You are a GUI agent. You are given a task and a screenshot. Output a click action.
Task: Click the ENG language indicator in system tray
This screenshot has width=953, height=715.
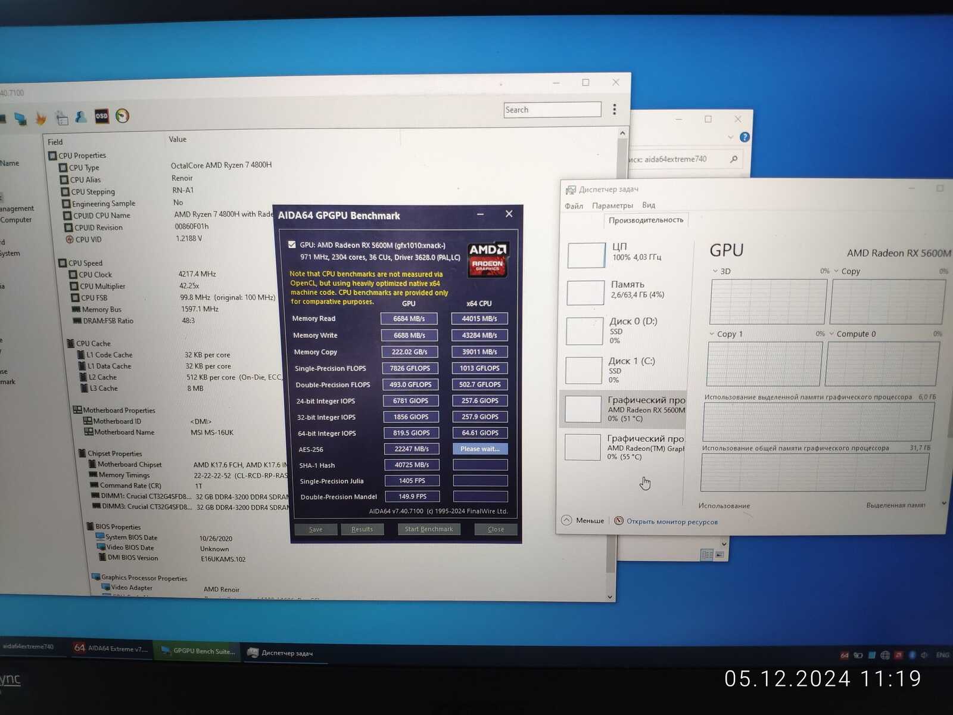942,655
